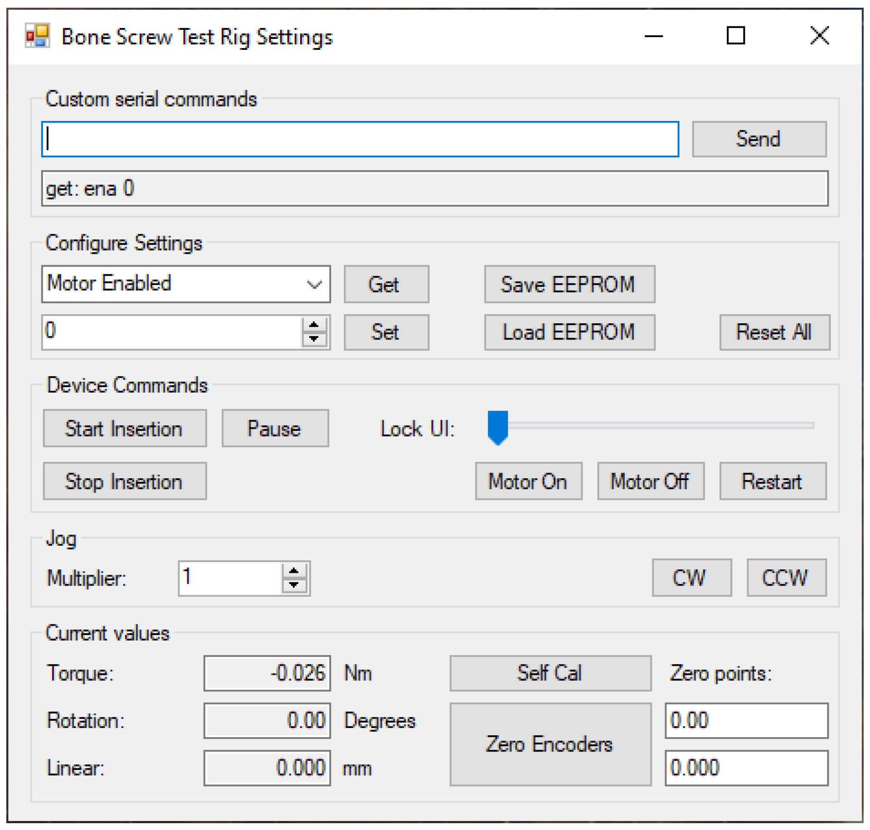
Task: Apply the value with Set
Action: [x=386, y=332]
